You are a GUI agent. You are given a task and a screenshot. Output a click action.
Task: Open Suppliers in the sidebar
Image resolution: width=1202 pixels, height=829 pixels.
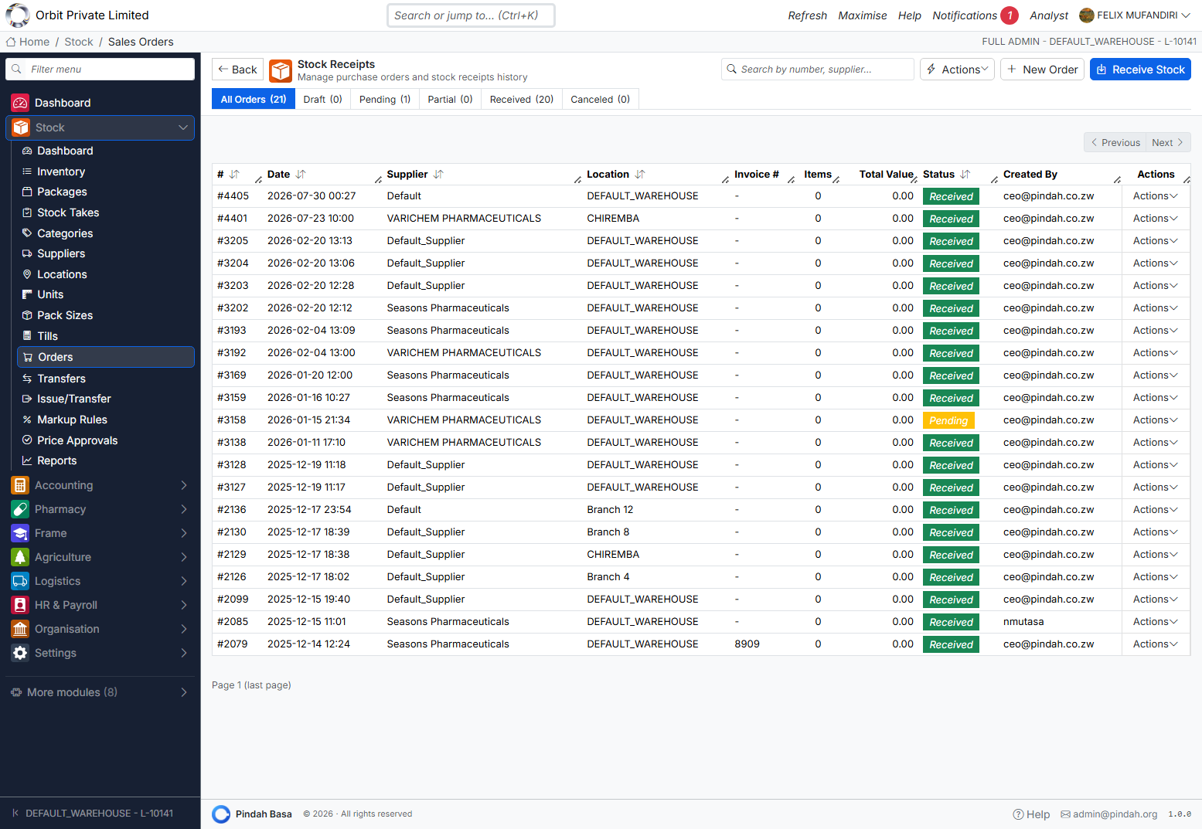pyautogui.click(x=61, y=253)
